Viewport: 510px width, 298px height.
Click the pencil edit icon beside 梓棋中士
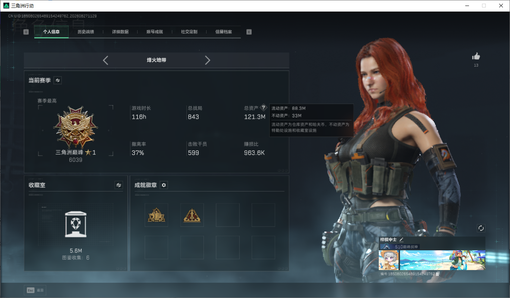coord(402,240)
